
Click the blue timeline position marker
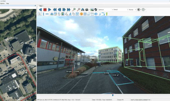click(x=113, y=95)
